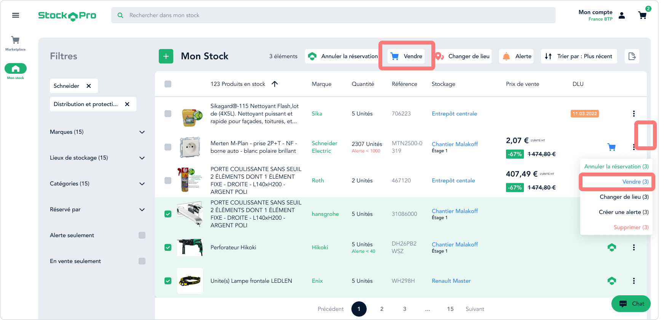Viewport: 664px width, 320px height.
Task: Click Annuler la réservation toolbar button
Action: (343, 56)
